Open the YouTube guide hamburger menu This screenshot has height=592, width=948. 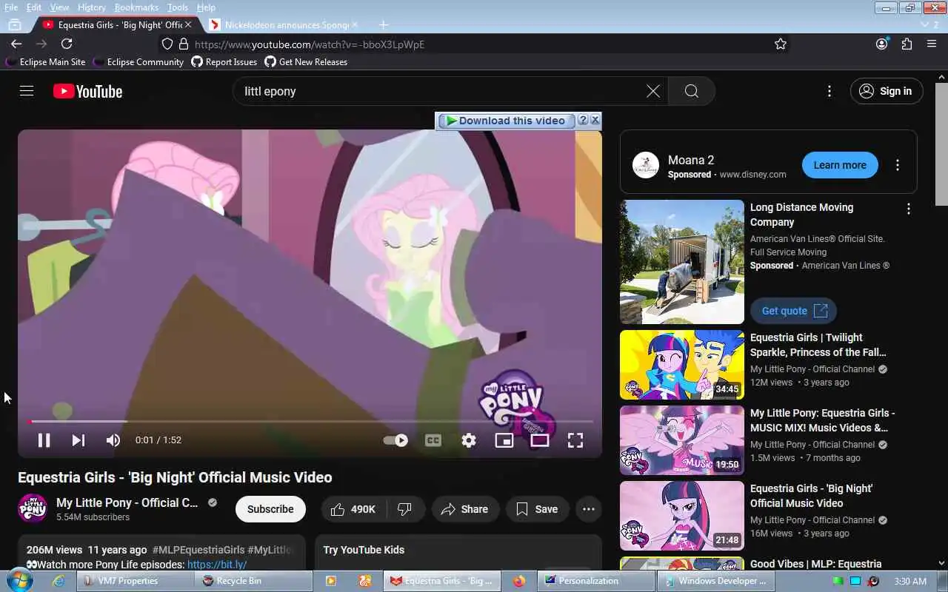point(27,91)
